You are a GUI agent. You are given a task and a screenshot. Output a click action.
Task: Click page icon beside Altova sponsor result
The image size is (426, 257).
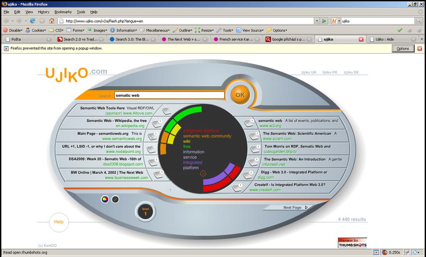[x=166, y=110]
